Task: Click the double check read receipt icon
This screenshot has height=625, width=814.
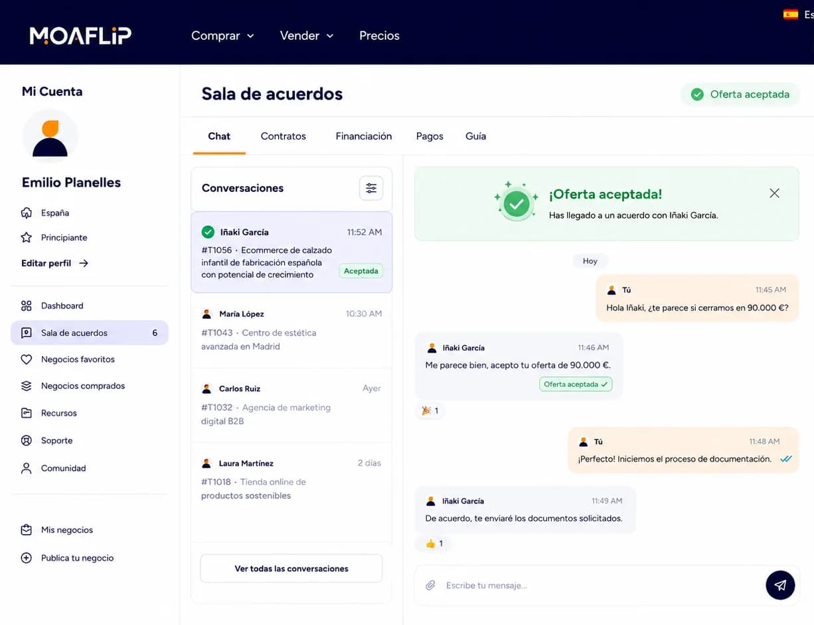Action: pyautogui.click(x=786, y=459)
